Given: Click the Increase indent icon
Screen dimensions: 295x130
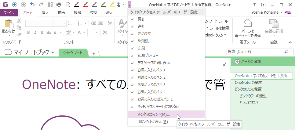Looking at the screenshot, I should [100, 23].
